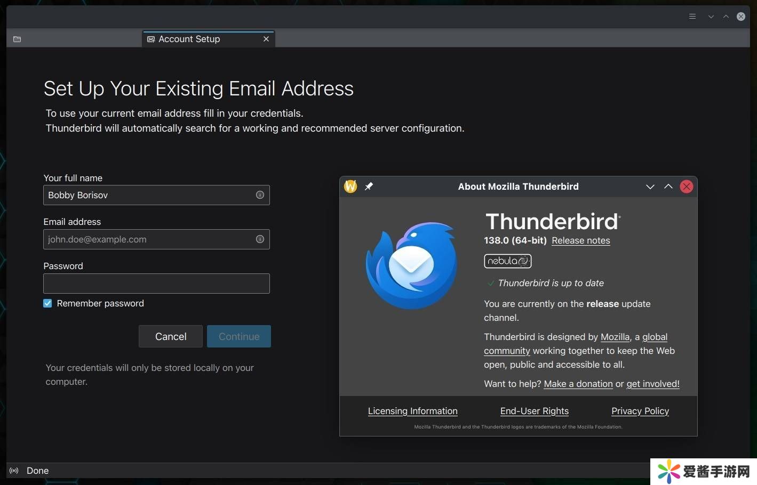Click the info icon in email address field

(260, 239)
